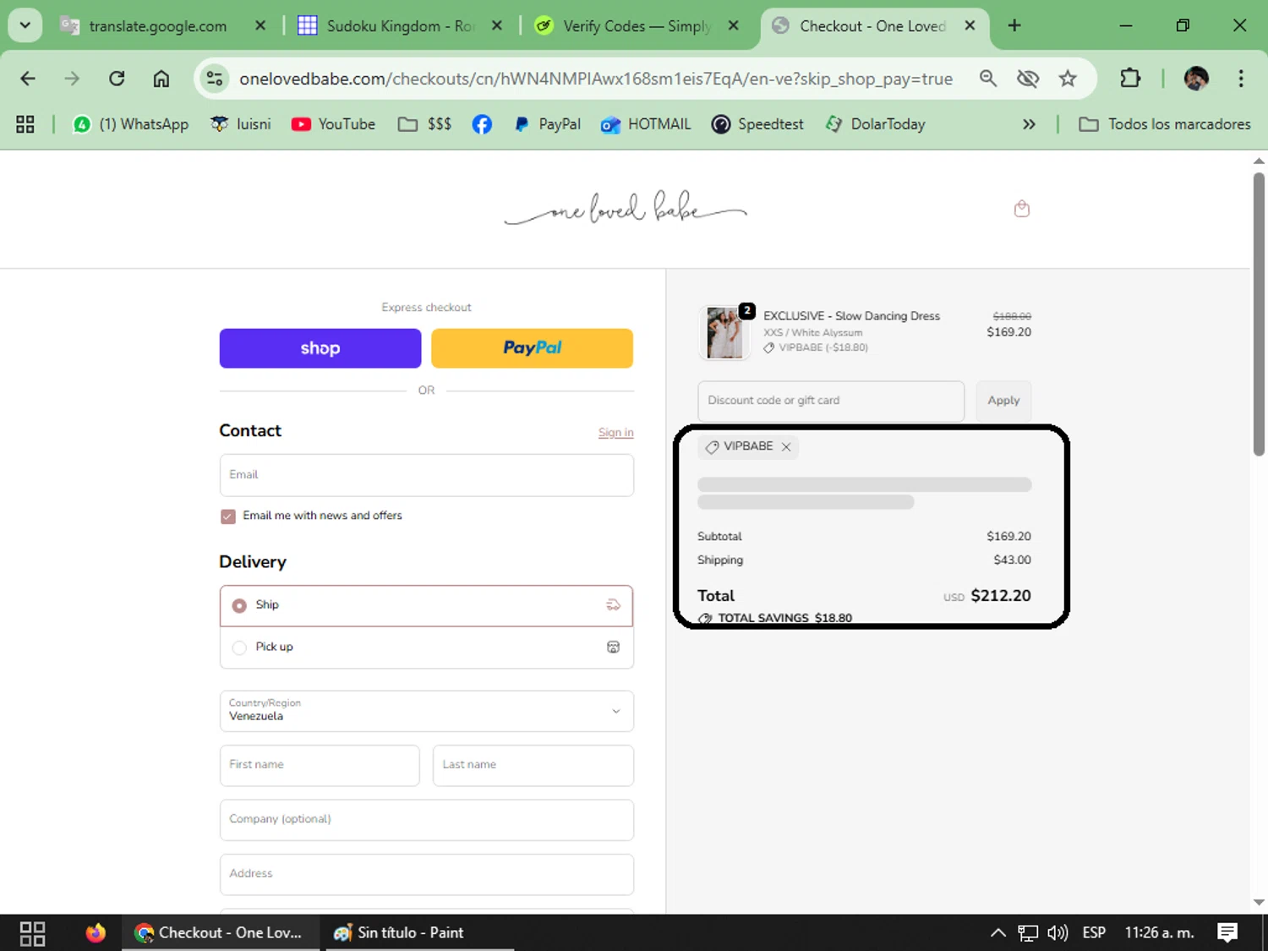Open a new browser tab

(x=1014, y=25)
